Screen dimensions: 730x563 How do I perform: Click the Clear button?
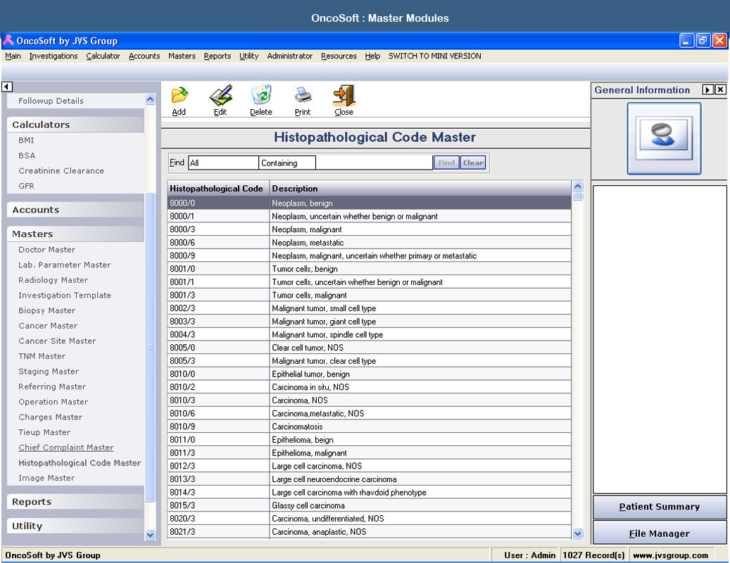click(473, 163)
